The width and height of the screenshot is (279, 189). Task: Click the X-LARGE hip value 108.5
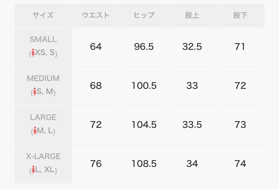click(144, 164)
